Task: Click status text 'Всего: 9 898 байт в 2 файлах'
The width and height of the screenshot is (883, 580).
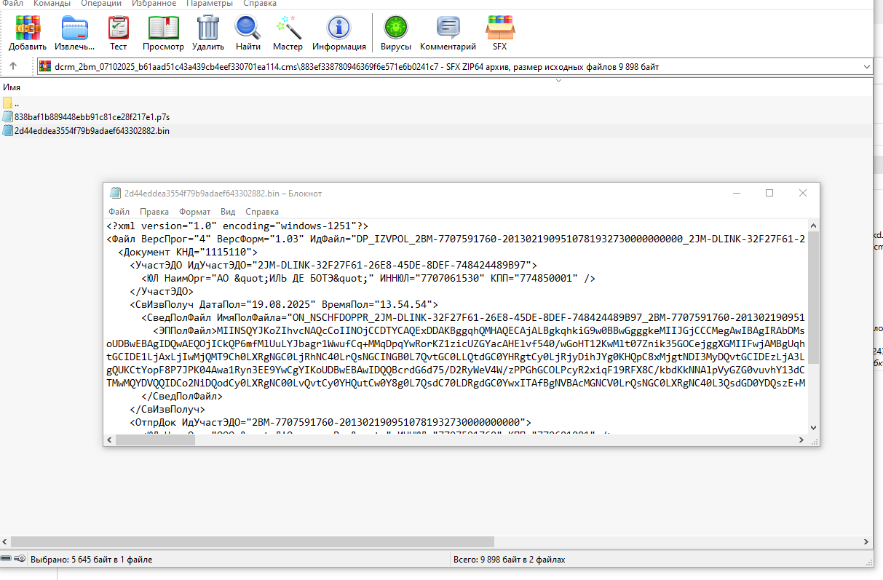Action: coord(509,560)
